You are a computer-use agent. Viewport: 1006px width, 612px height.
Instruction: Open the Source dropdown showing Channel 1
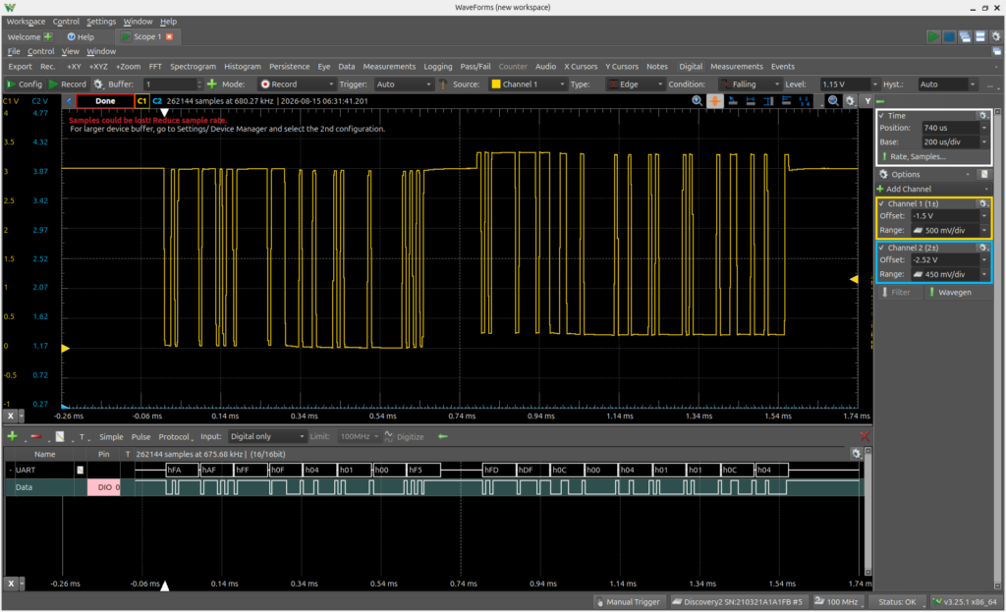[528, 84]
